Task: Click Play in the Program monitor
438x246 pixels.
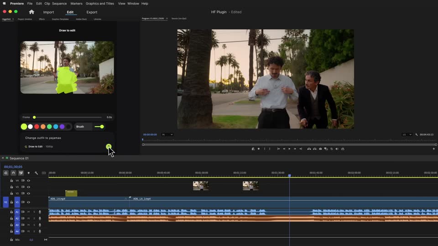Action: [x=289, y=149]
